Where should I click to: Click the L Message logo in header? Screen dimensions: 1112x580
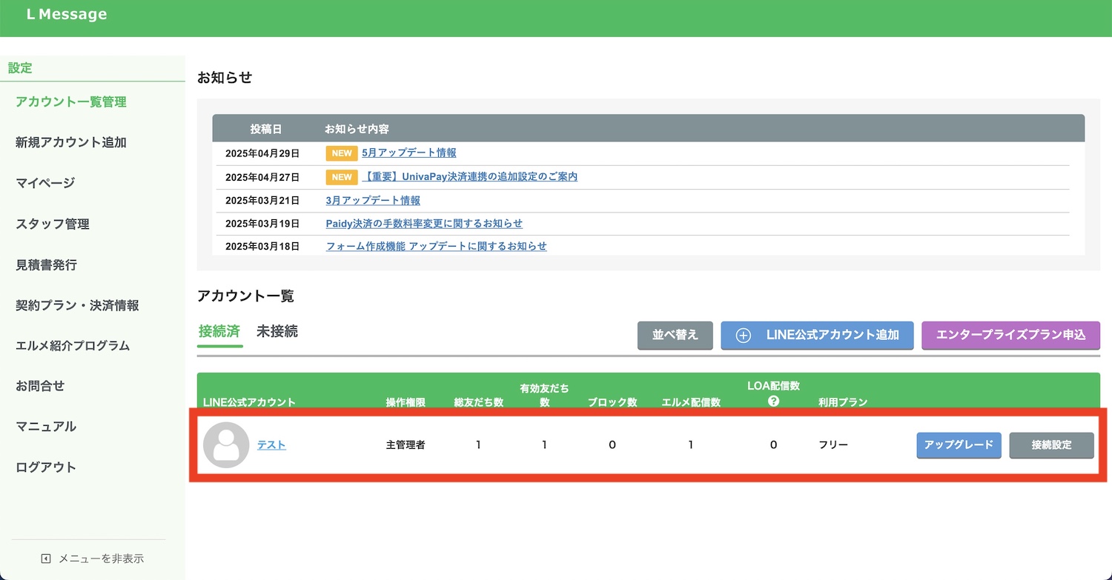tap(67, 15)
